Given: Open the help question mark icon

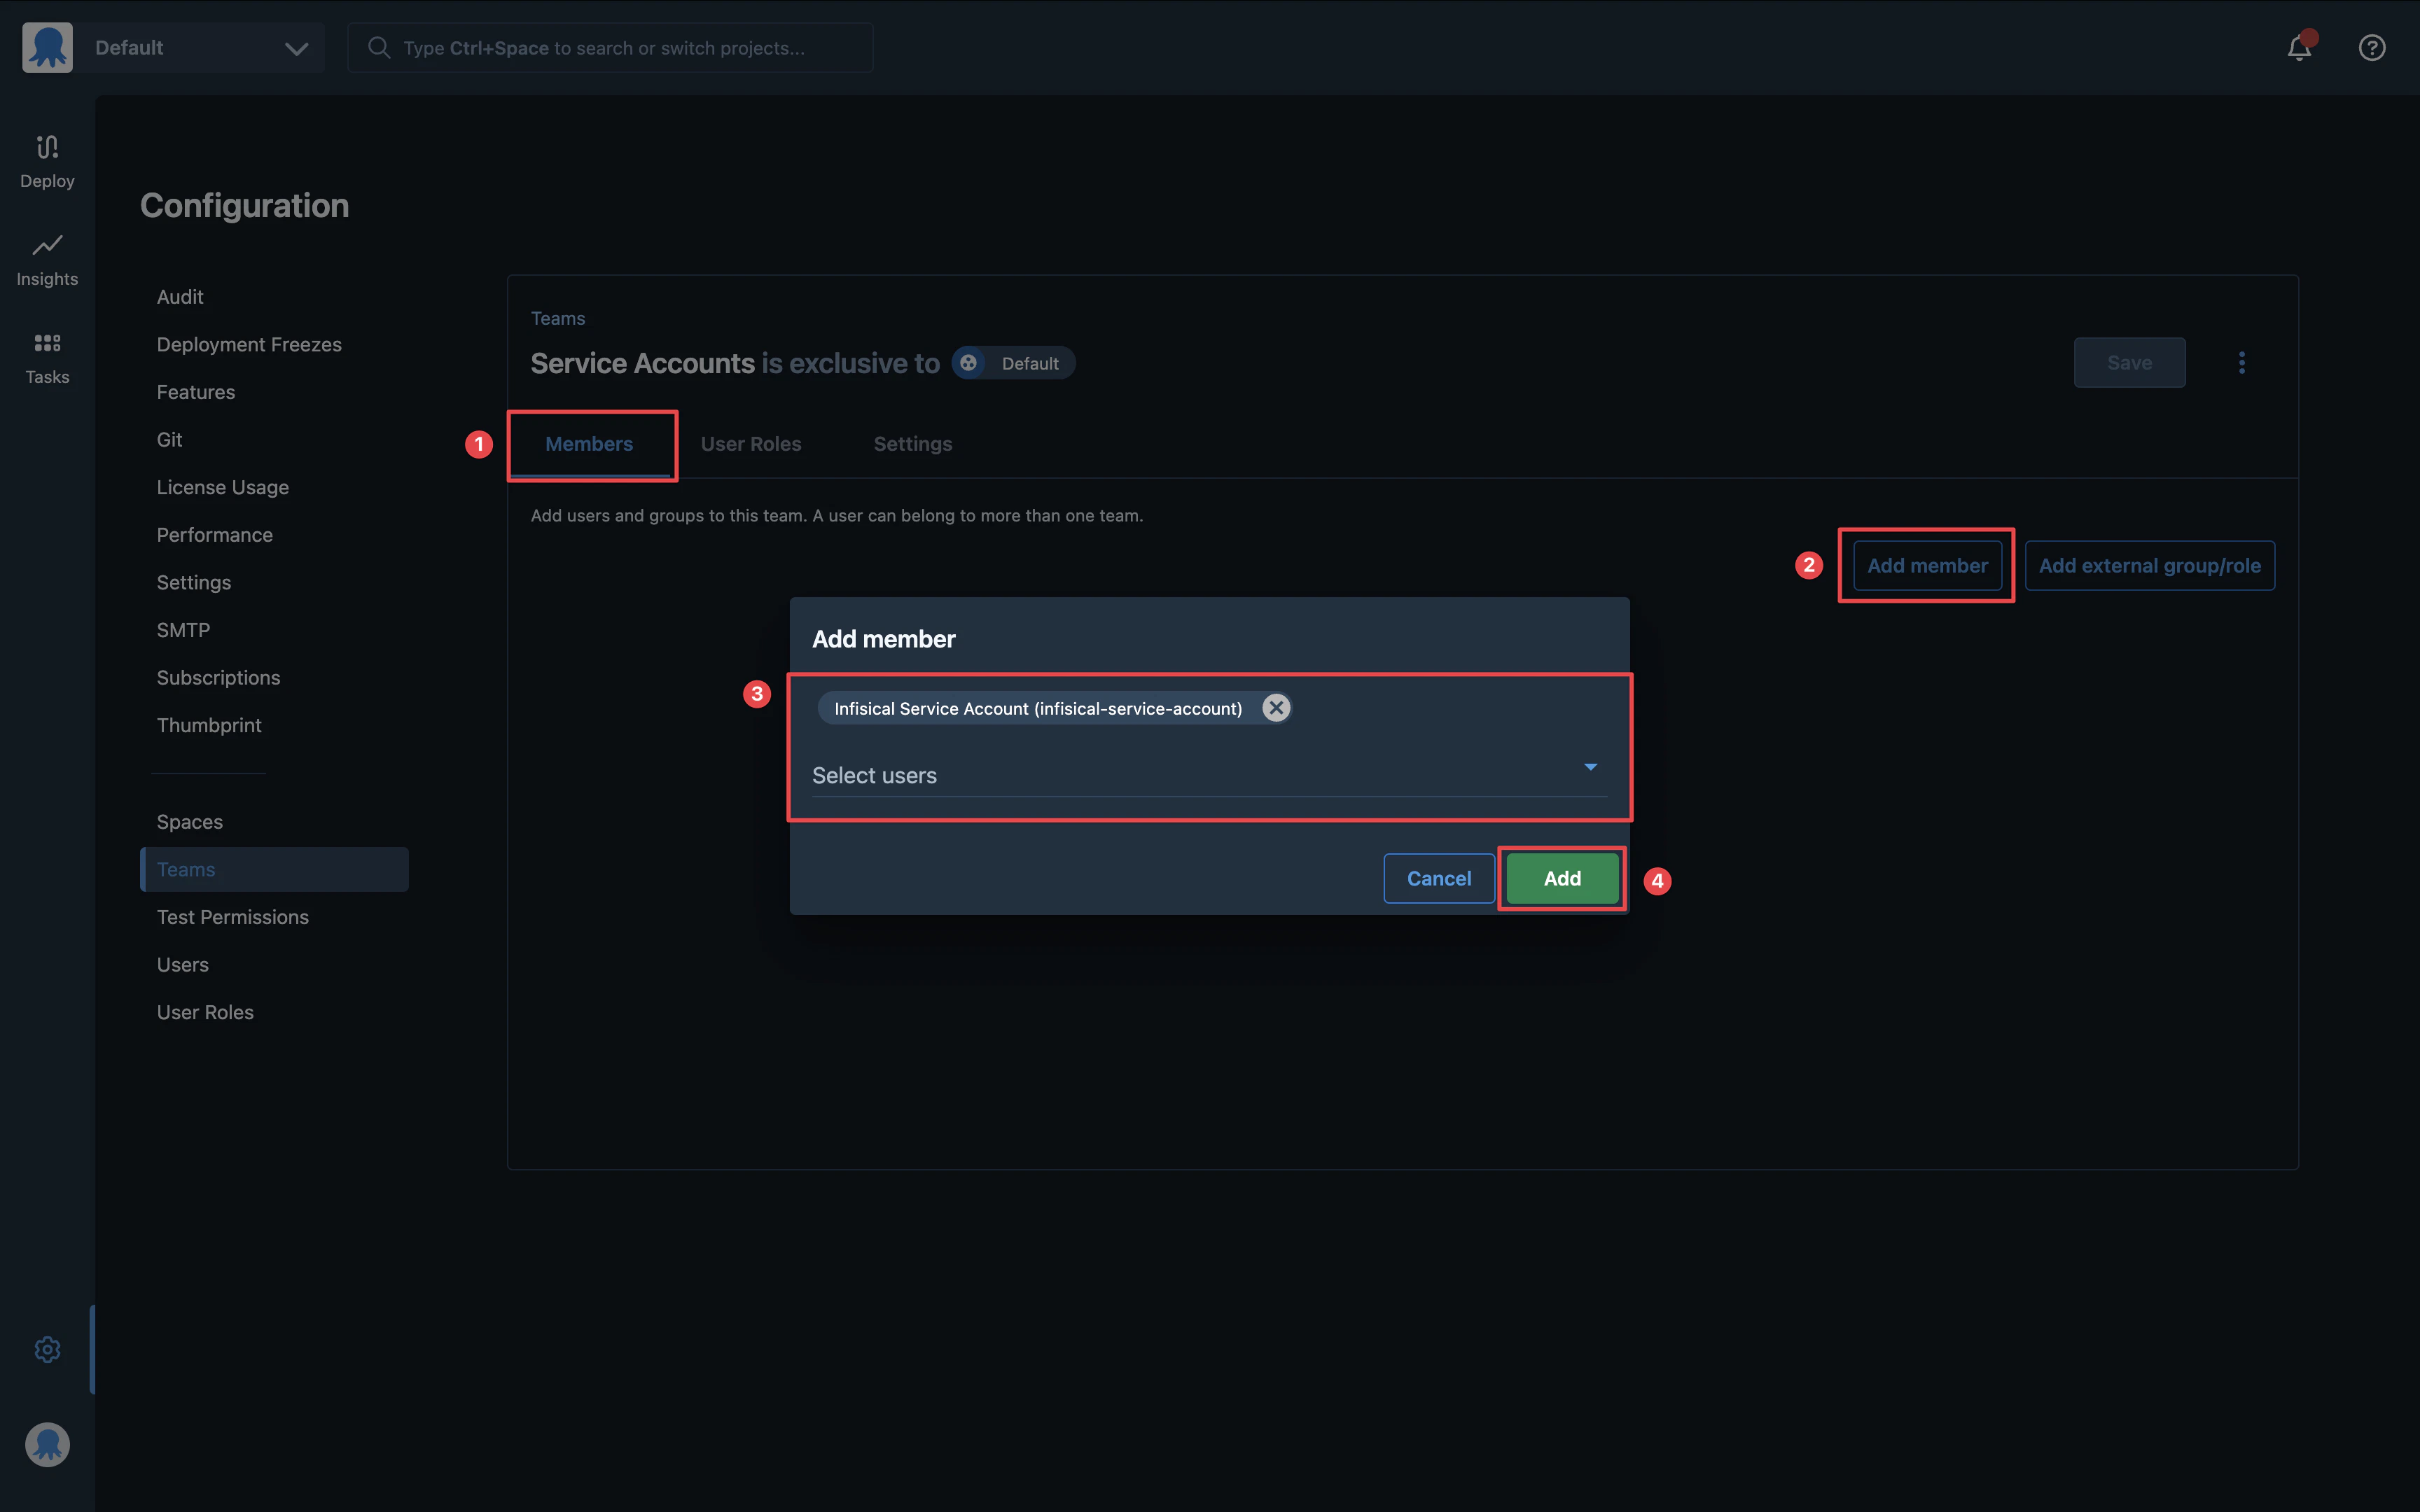Looking at the screenshot, I should (x=2372, y=47).
